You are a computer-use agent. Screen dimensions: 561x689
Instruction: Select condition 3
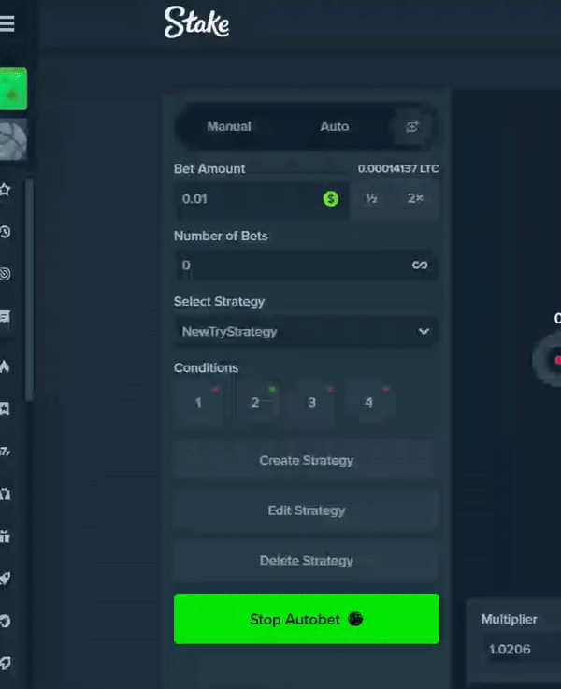[x=312, y=402]
